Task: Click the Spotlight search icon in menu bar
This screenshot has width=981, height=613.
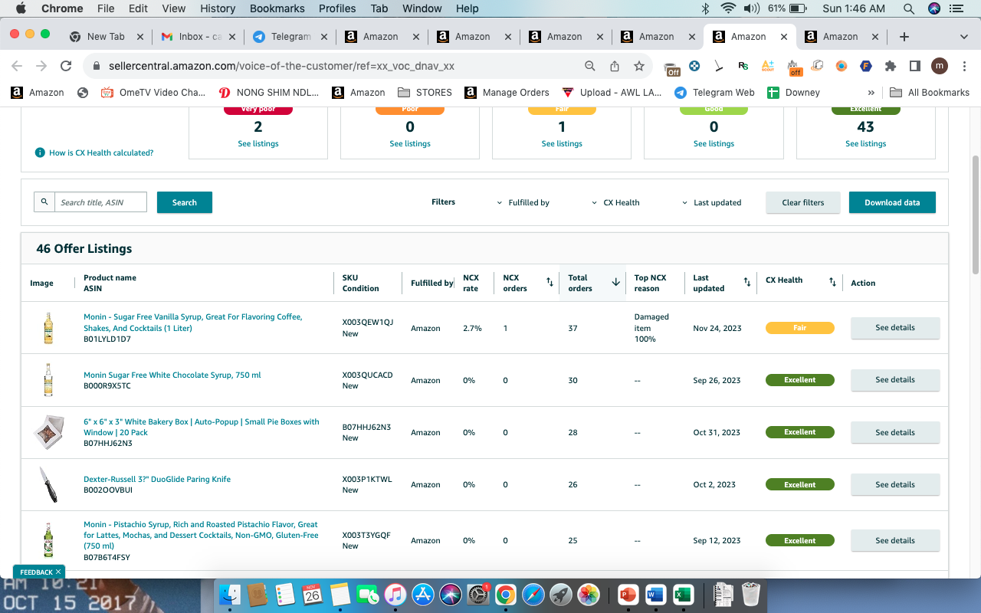Action: point(909,8)
